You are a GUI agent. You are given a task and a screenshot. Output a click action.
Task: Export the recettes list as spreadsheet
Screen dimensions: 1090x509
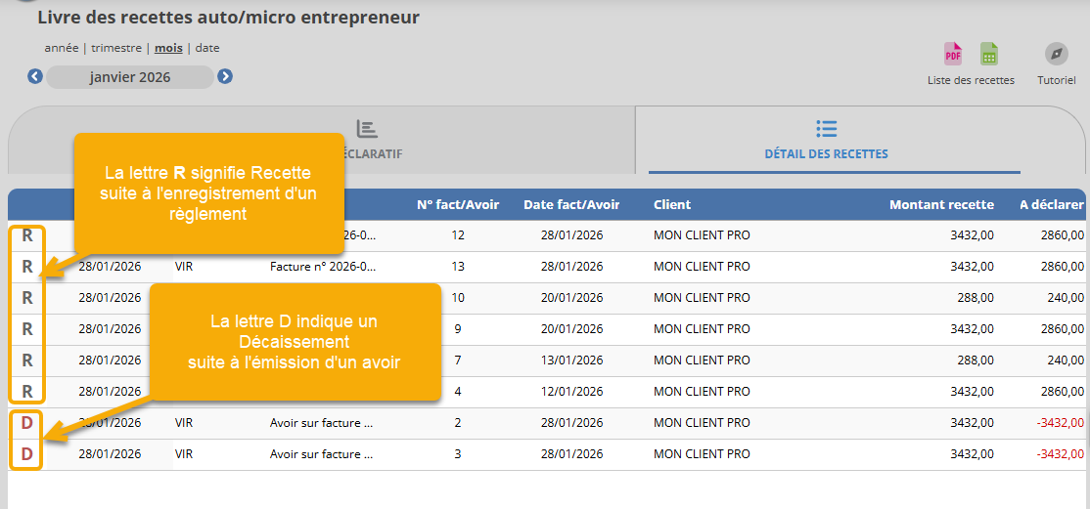pos(989,54)
